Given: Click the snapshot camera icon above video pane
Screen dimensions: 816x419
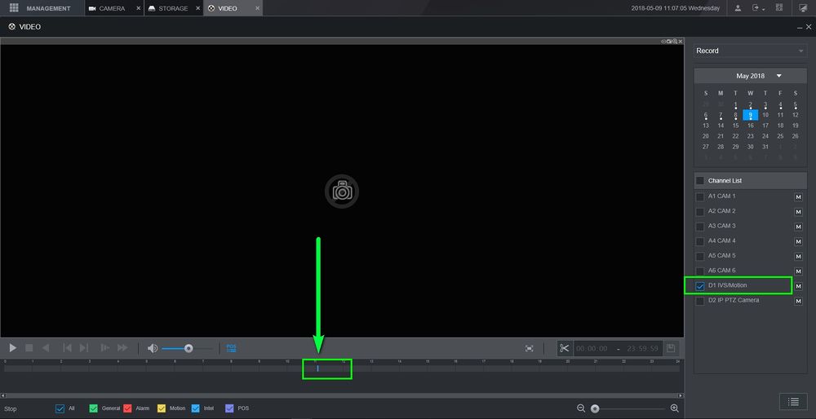Looking at the screenshot, I should [669, 41].
